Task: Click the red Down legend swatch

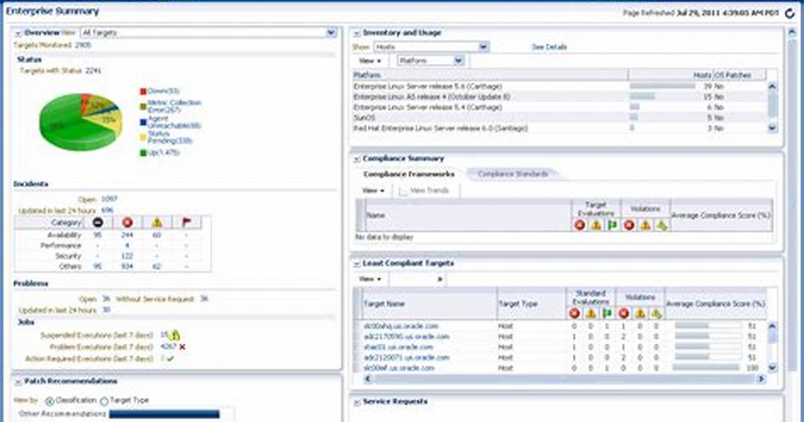Action: (x=143, y=91)
